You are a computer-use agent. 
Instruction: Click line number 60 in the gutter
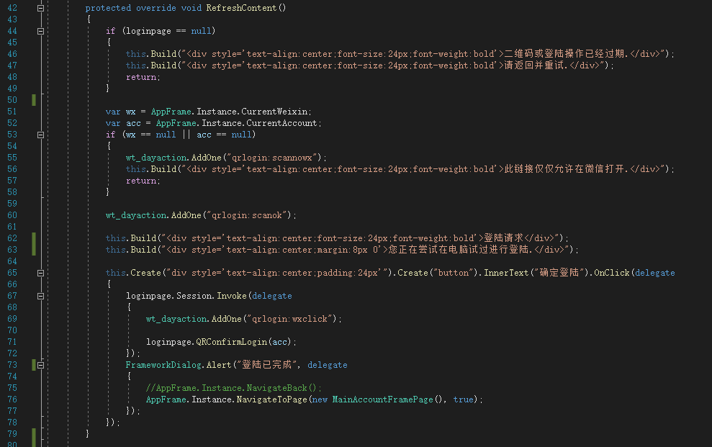point(12,215)
